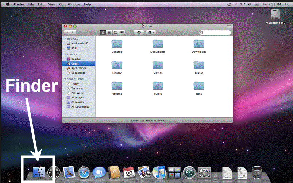Open Finder from the Dock
Screen dimensions: 293x183
point(38,172)
